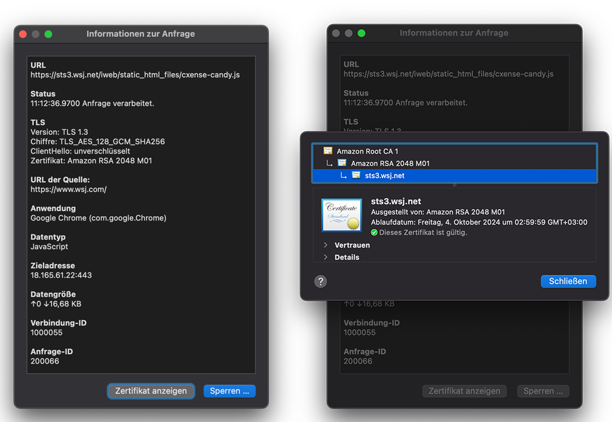The width and height of the screenshot is (612, 422).
Task: Click the blue Sperren button in left window
Action: click(229, 391)
